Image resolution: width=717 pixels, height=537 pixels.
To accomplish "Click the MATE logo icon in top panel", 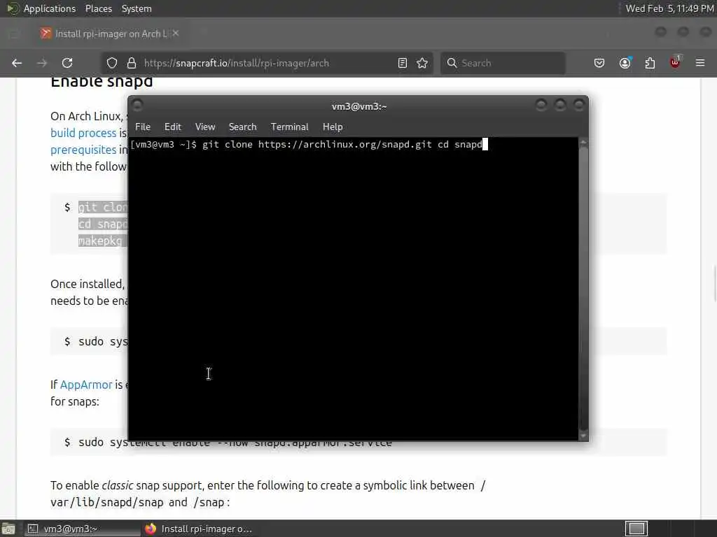I will [13, 8].
